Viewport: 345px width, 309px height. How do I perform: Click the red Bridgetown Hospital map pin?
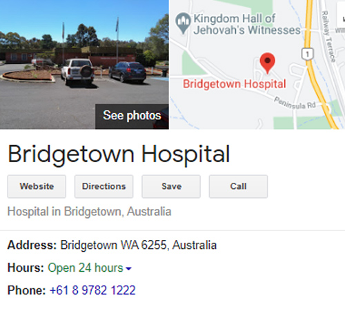click(267, 63)
